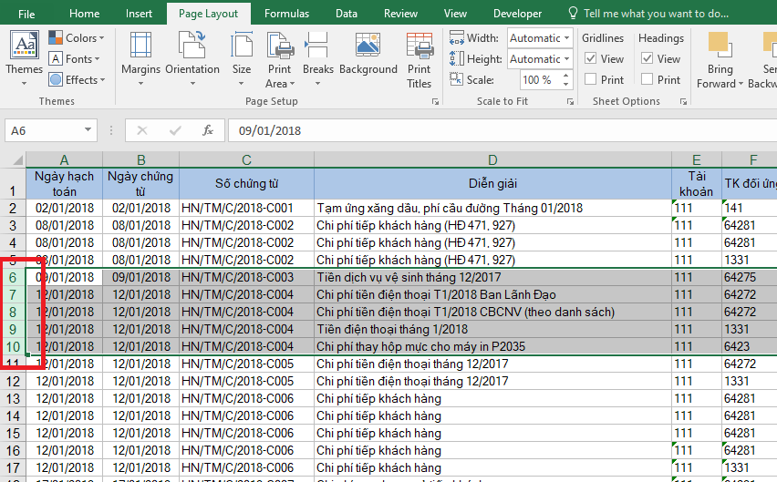Select column D header
The width and height of the screenshot is (777, 482).
492,159
